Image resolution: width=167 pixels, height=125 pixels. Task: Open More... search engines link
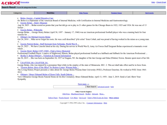tap(102, 94)
